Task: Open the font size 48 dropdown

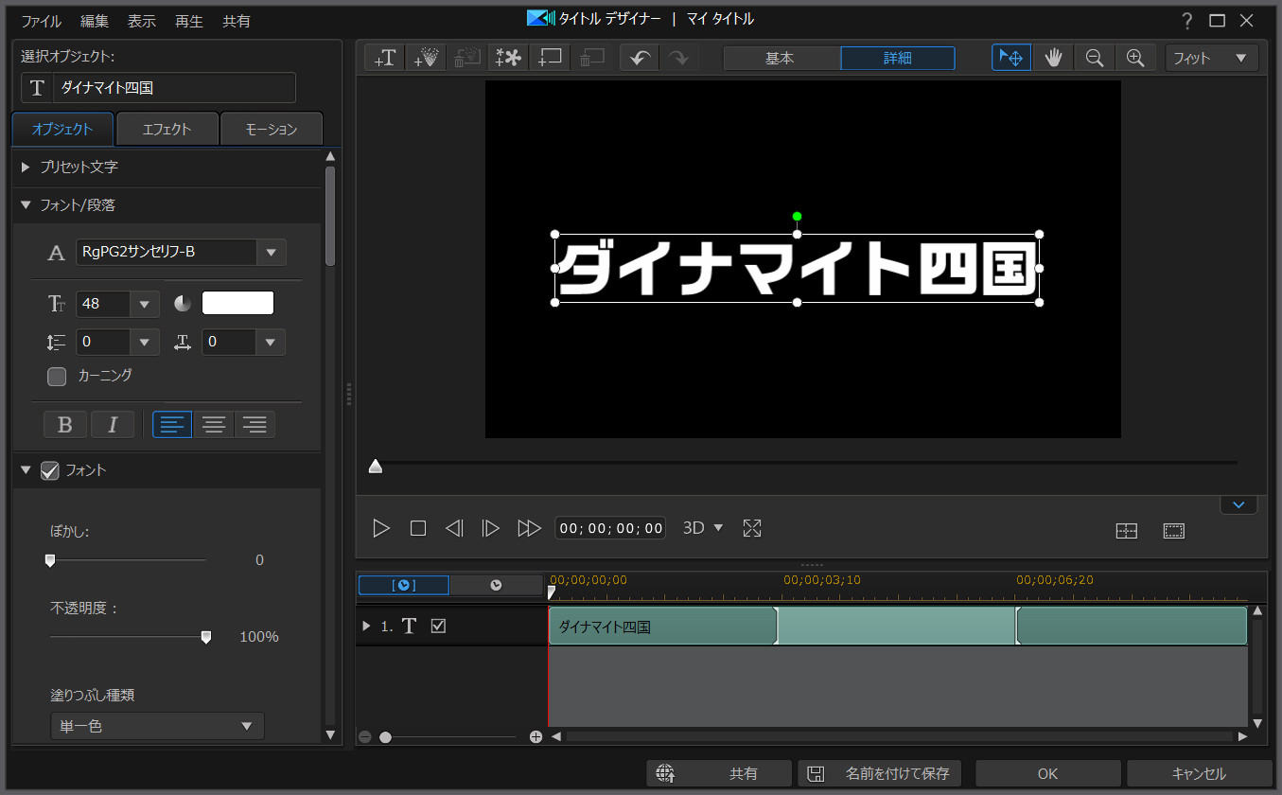Action: point(145,304)
